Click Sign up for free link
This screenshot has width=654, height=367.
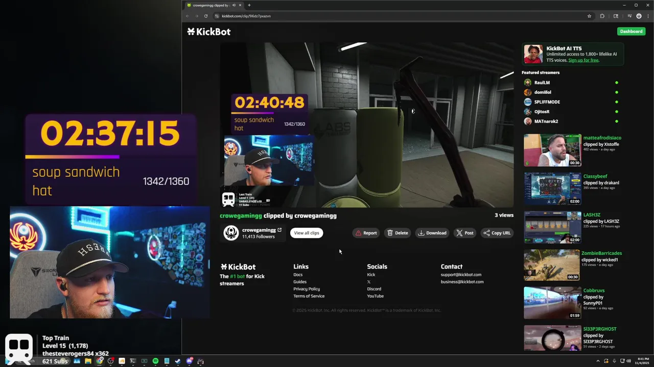click(x=583, y=60)
